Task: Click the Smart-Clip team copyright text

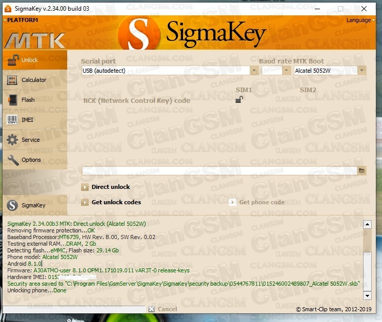Action: coord(334,309)
